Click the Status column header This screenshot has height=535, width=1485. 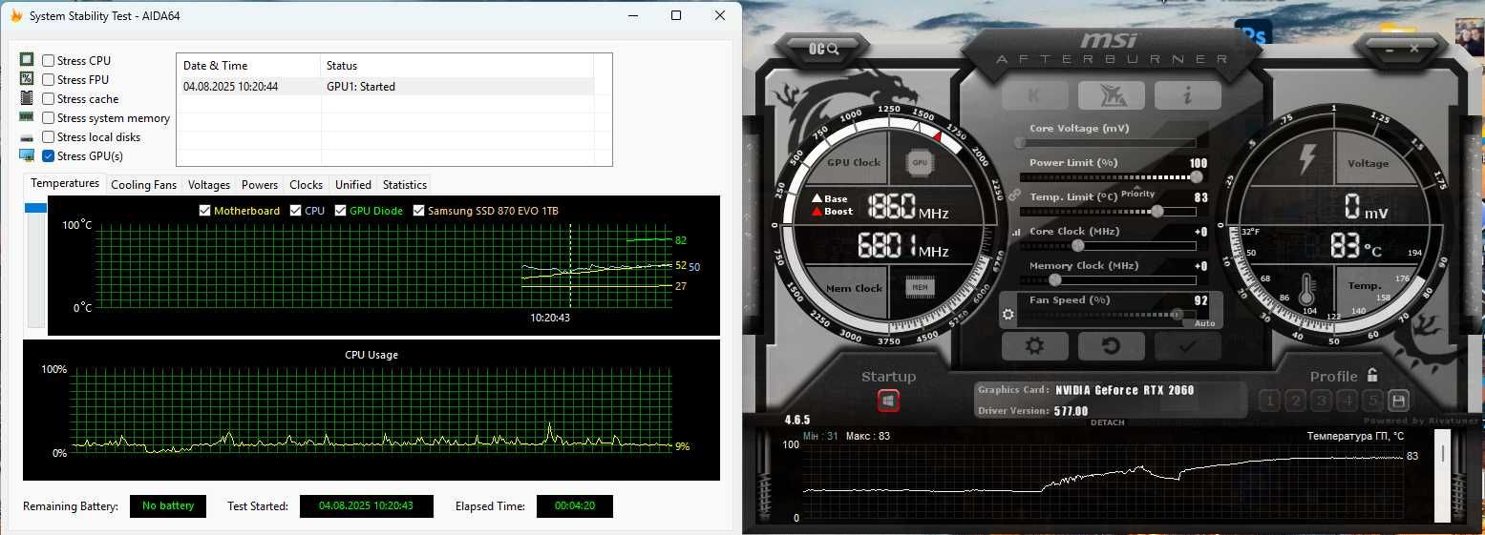pyautogui.click(x=456, y=66)
